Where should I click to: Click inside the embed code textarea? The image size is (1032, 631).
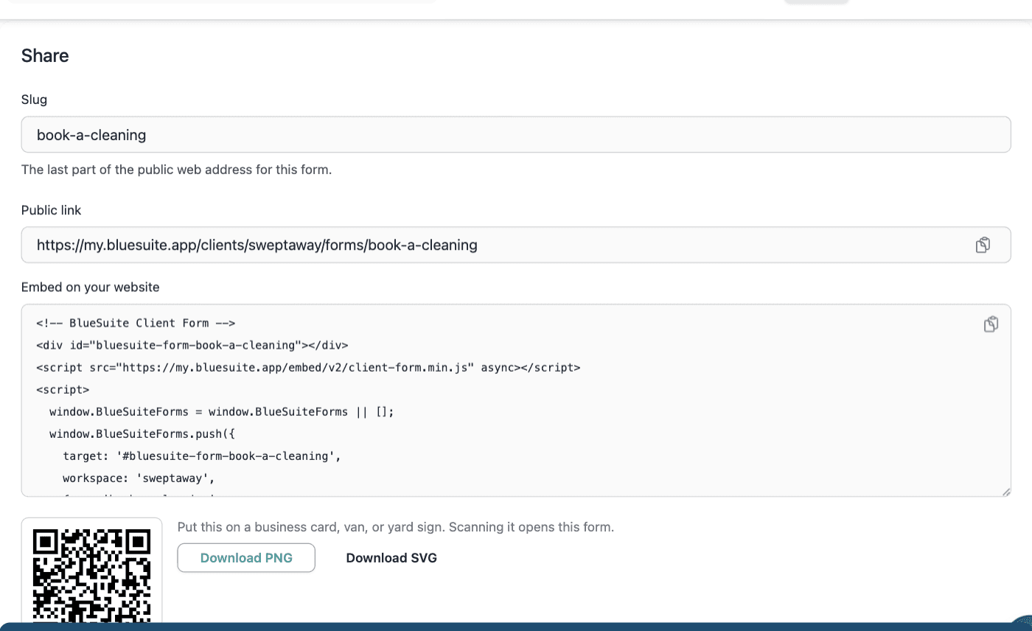point(516,400)
